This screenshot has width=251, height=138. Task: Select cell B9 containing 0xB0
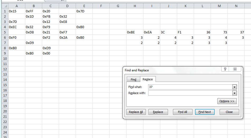pos(34,53)
